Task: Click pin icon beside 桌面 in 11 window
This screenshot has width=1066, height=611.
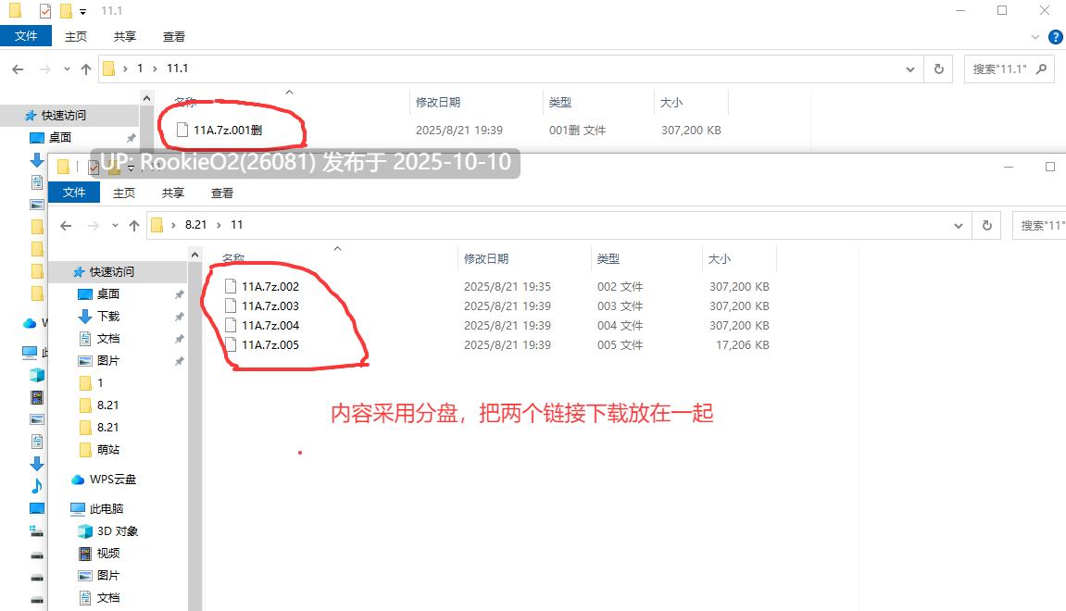Action: [180, 294]
